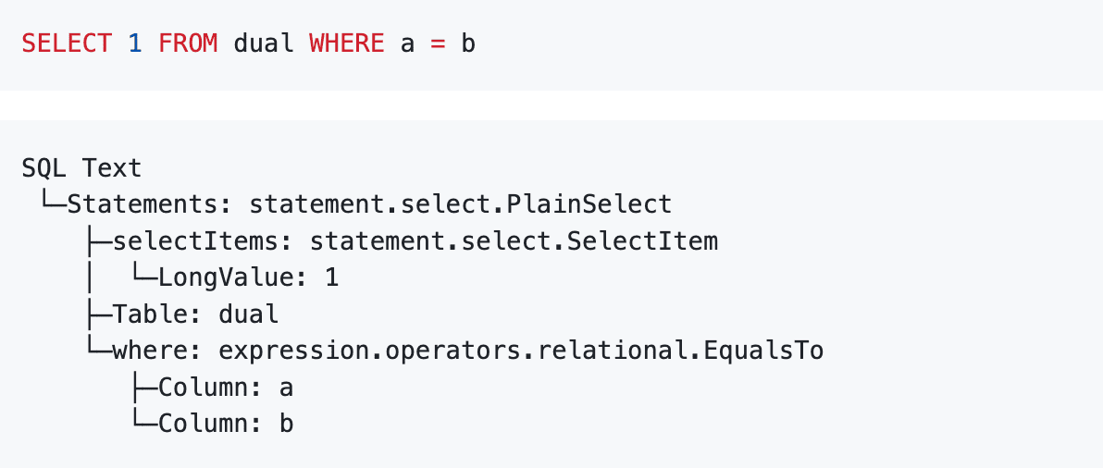1103x468 pixels.
Task: Click operand a before the equals sign
Action: click(x=407, y=43)
